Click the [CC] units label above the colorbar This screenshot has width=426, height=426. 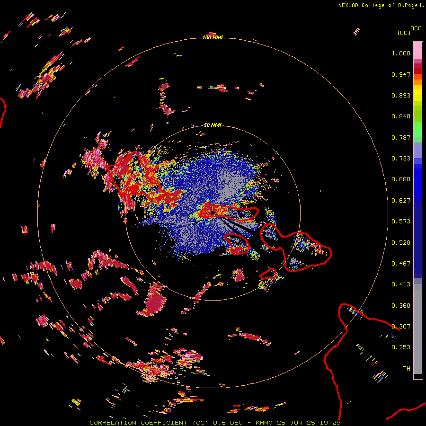(x=404, y=33)
